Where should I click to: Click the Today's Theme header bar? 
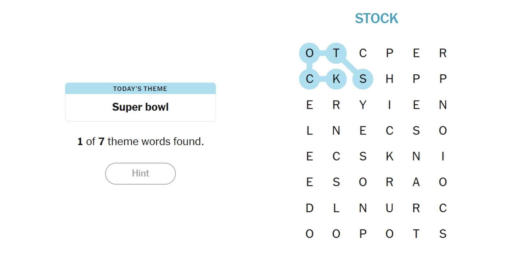pyautogui.click(x=140, y=89)
